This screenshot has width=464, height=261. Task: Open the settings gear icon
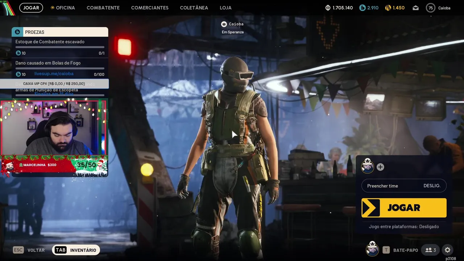(448, 250)
